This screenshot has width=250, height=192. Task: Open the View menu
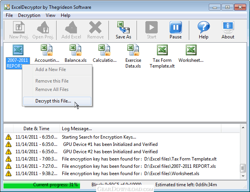pyautogui.click(x=50, y=15)
